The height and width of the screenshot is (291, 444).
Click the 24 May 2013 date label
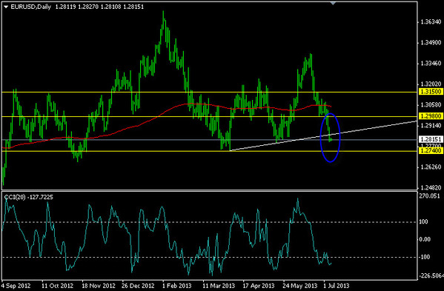(300, 286)
